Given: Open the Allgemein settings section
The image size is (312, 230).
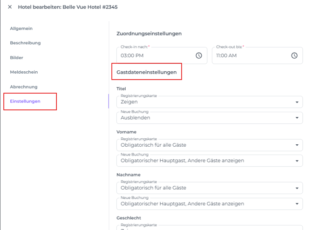Looking at the screenshot, I should pos(21,28).
